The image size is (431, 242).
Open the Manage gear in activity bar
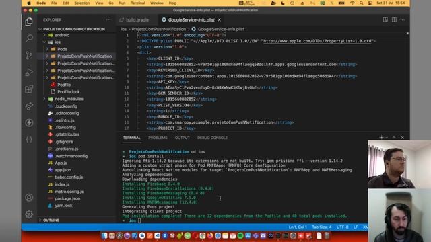[29, 214]
